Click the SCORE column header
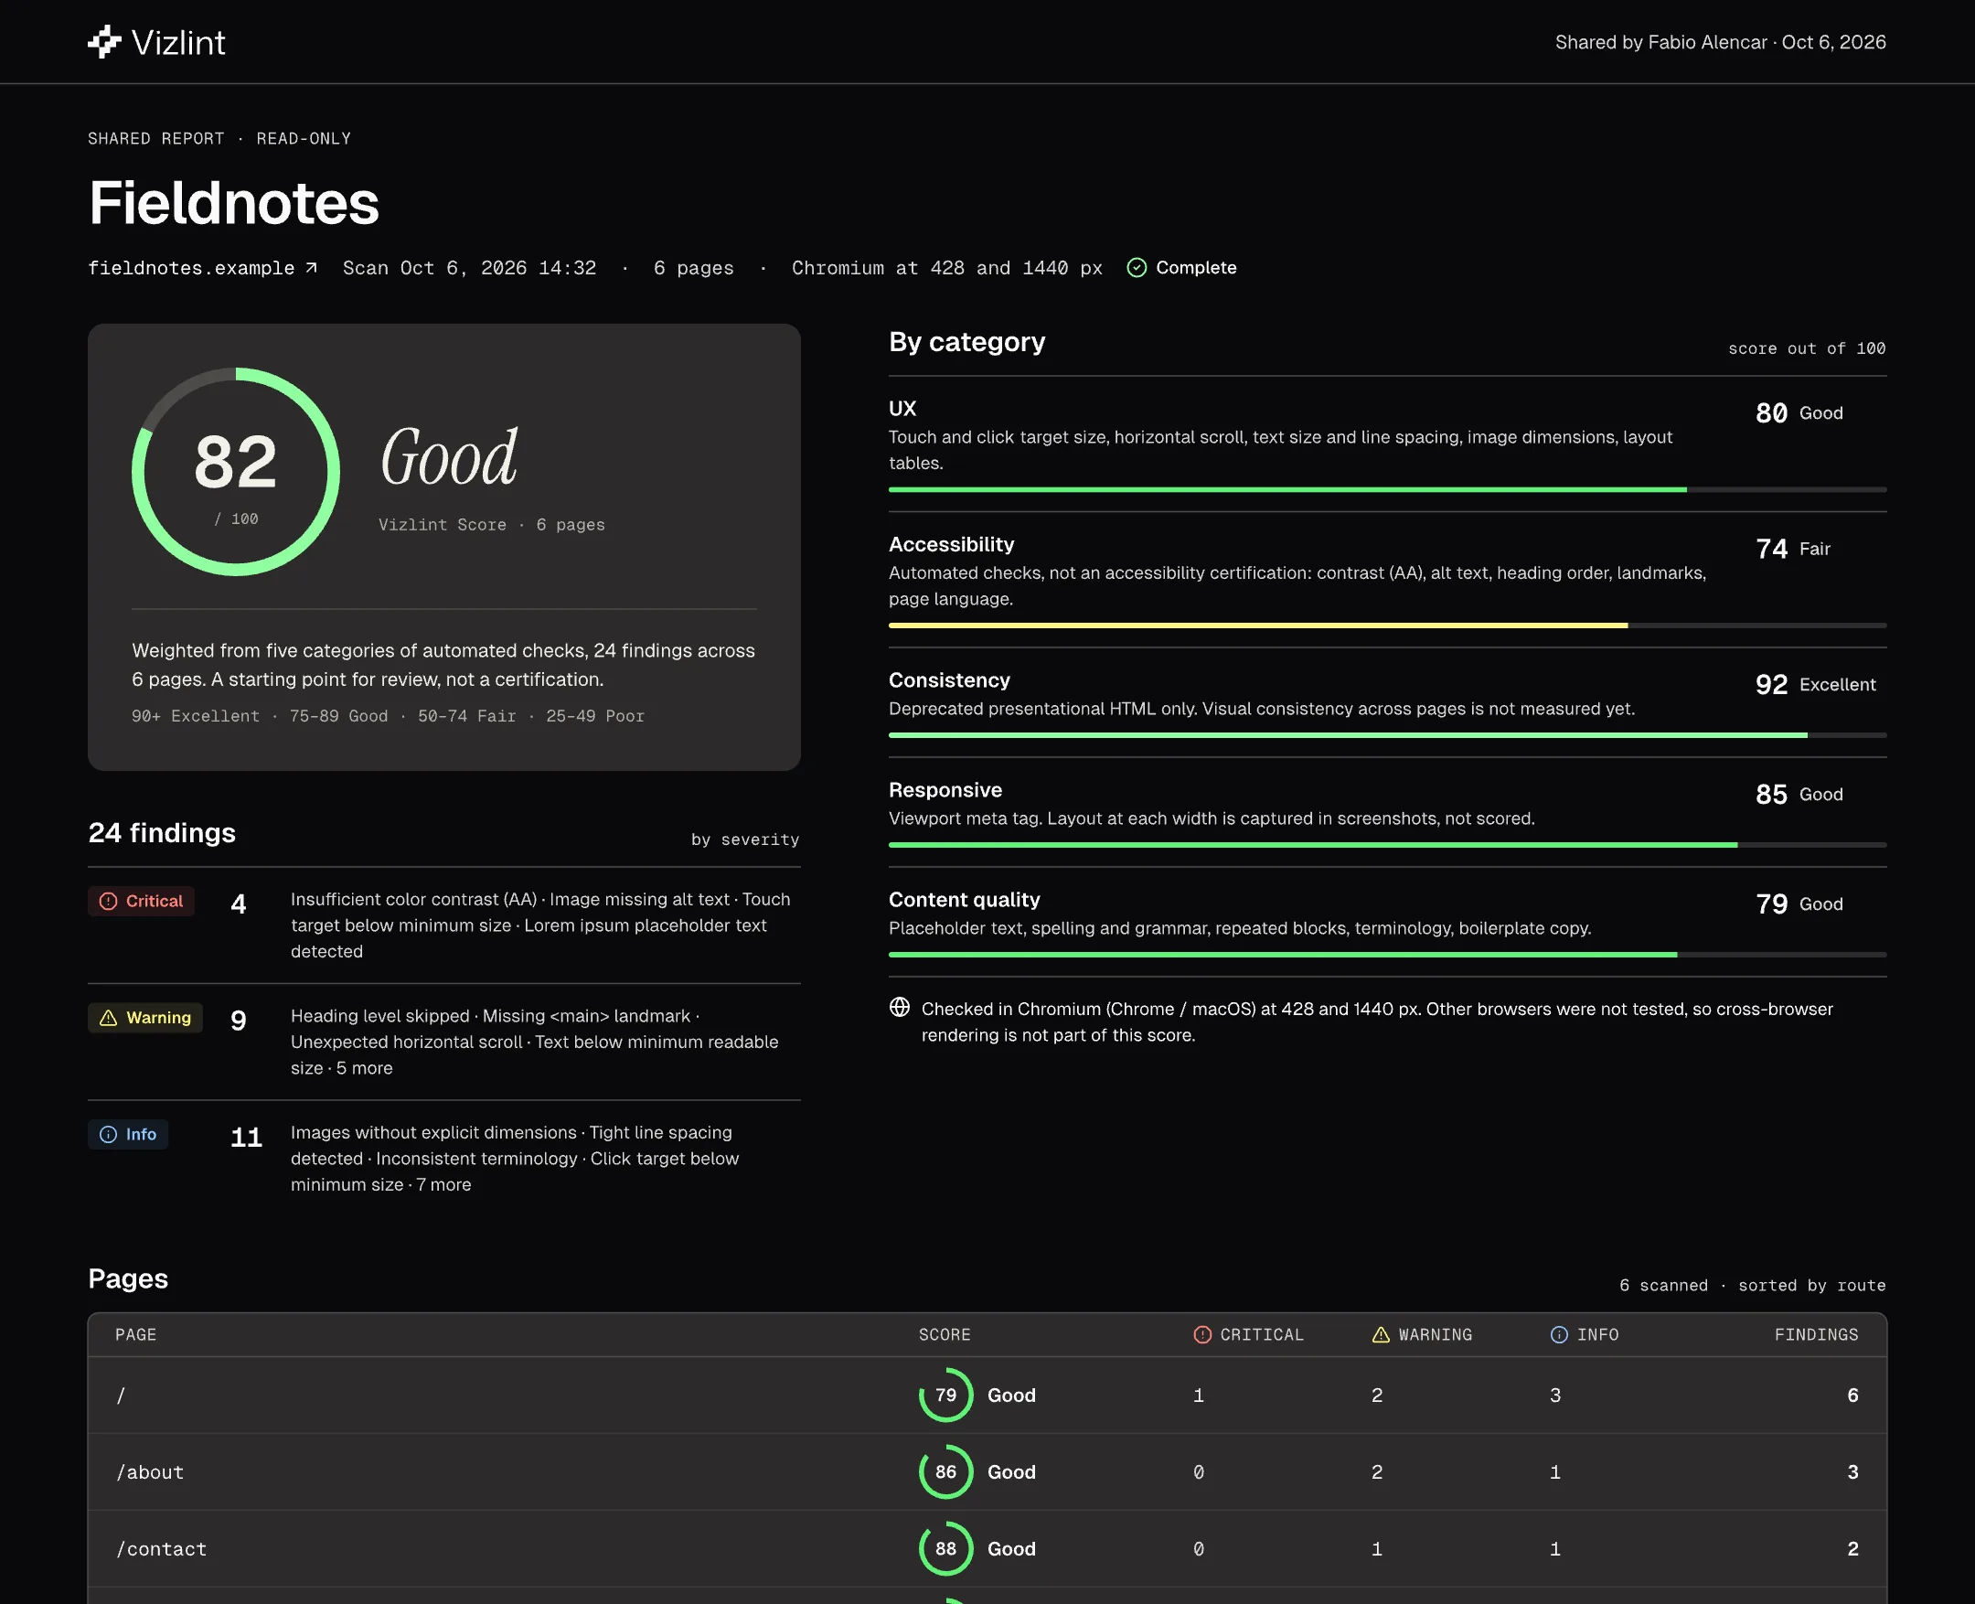Image resolution: width=1975 pixels, height=1604 pixels. [x=945, y=1334]
